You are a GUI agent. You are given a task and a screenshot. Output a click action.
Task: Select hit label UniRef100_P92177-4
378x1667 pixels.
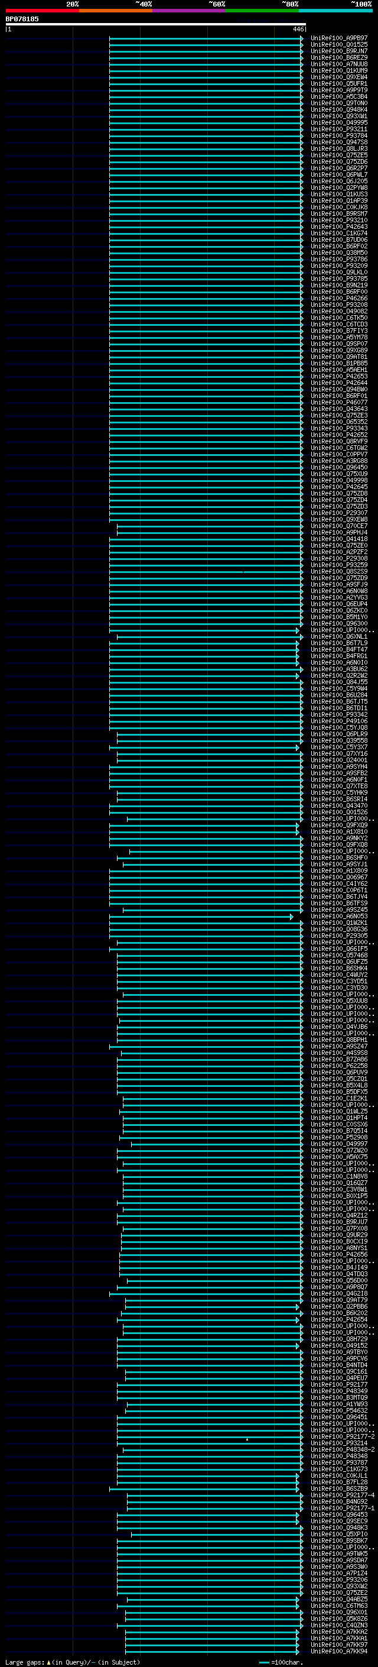point(342,1495)
